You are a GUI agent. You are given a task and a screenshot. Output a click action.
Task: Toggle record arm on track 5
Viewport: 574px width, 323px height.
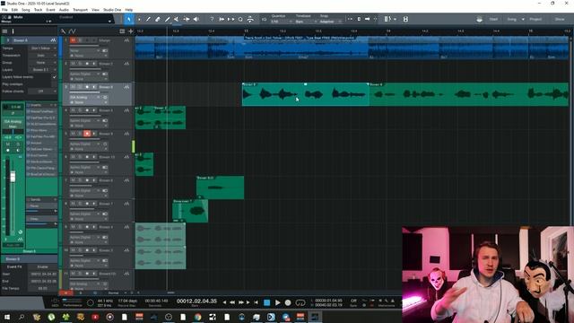(x=87, y=134)
